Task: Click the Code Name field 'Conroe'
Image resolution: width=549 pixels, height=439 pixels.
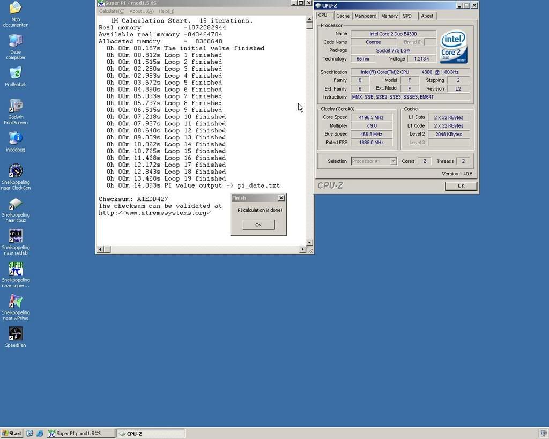Action: click(x=373, y=42)
